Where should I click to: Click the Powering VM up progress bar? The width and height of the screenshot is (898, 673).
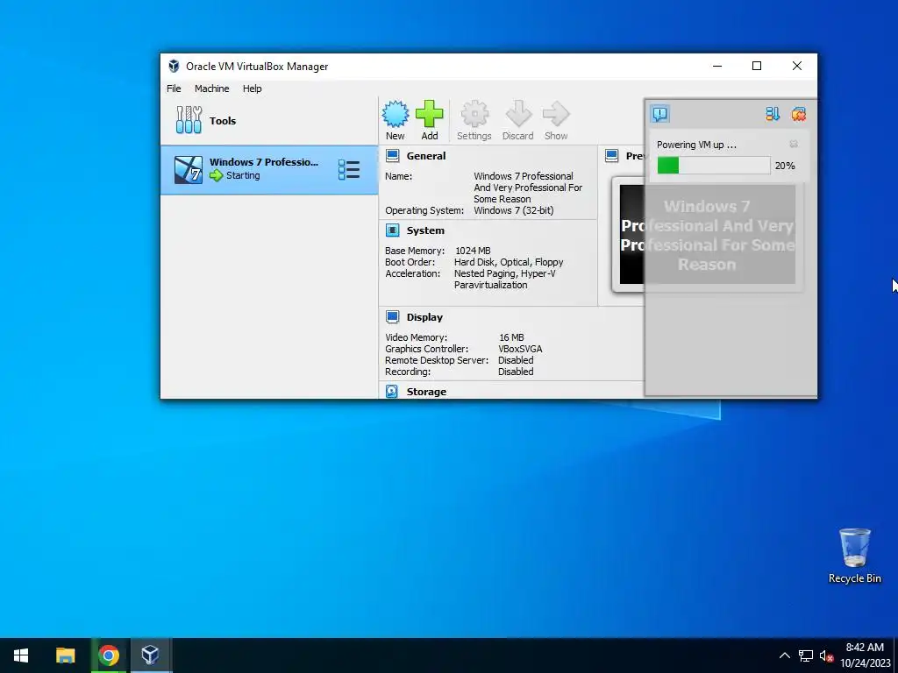714,166
